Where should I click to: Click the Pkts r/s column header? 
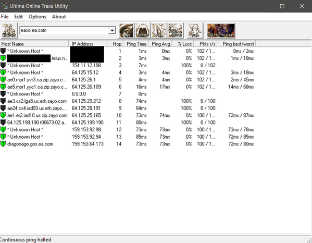[206, 44]
